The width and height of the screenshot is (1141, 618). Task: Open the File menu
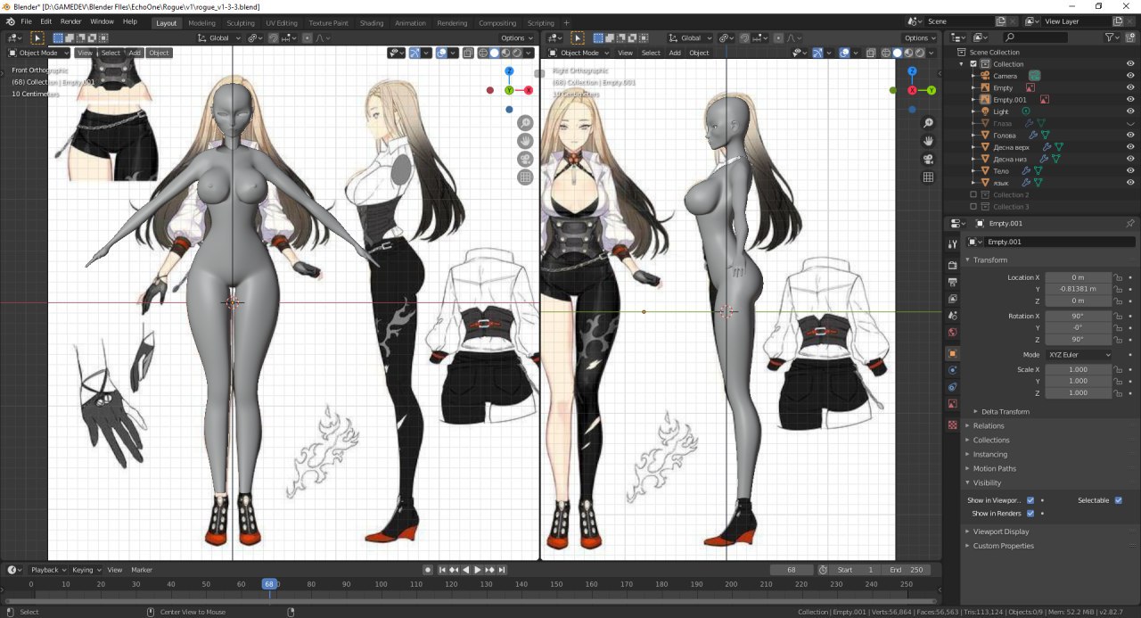pyautogui.click(x=26, y=21)
